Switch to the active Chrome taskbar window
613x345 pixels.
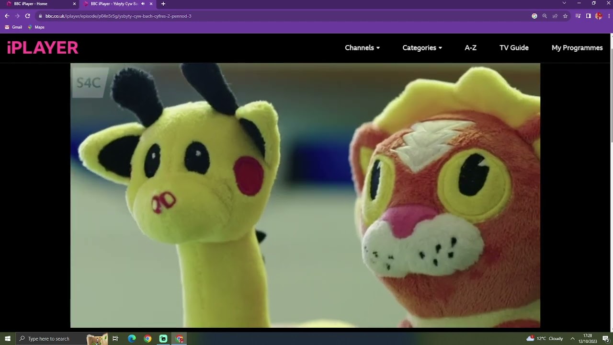pos(180,339)
